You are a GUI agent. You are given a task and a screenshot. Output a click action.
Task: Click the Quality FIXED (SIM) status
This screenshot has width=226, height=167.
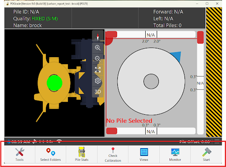click(35, 18)
